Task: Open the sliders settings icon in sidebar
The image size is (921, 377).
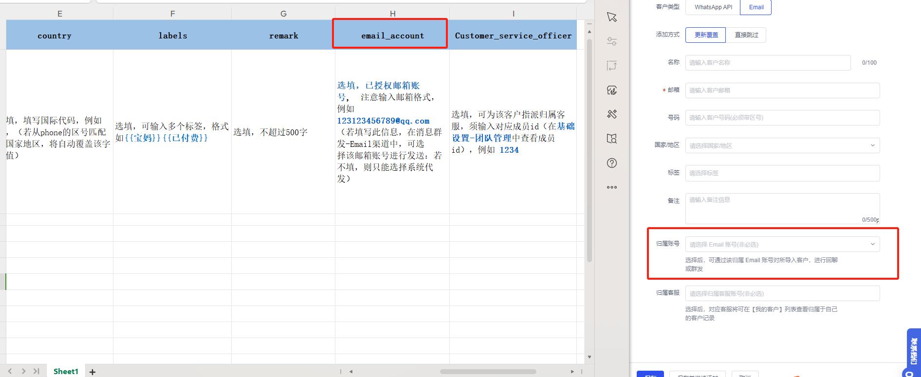Action: pyautogui.click(x=612, y=41)
